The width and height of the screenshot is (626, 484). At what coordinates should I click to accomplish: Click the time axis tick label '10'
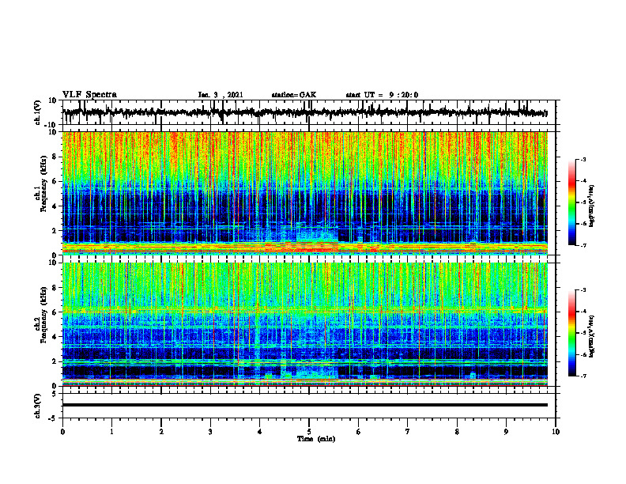point(556,432)
